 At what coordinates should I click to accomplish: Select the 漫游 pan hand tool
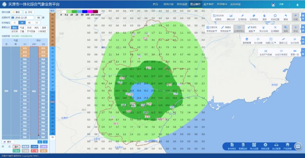[265, 16]
